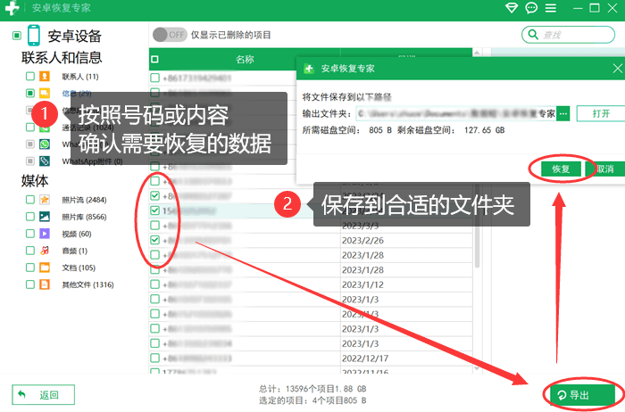Click the folder icon of 文档 (105)
This screenshot has width=625, height=412.
(x=45, y=268)
